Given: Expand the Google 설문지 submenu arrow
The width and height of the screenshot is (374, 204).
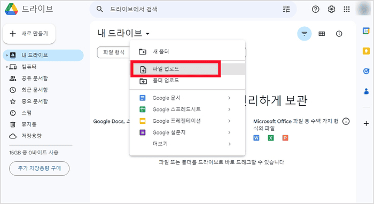Looking at the screenshot, I should (x=229, y=132).
